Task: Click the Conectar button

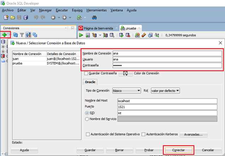Action: click(178, 150)
